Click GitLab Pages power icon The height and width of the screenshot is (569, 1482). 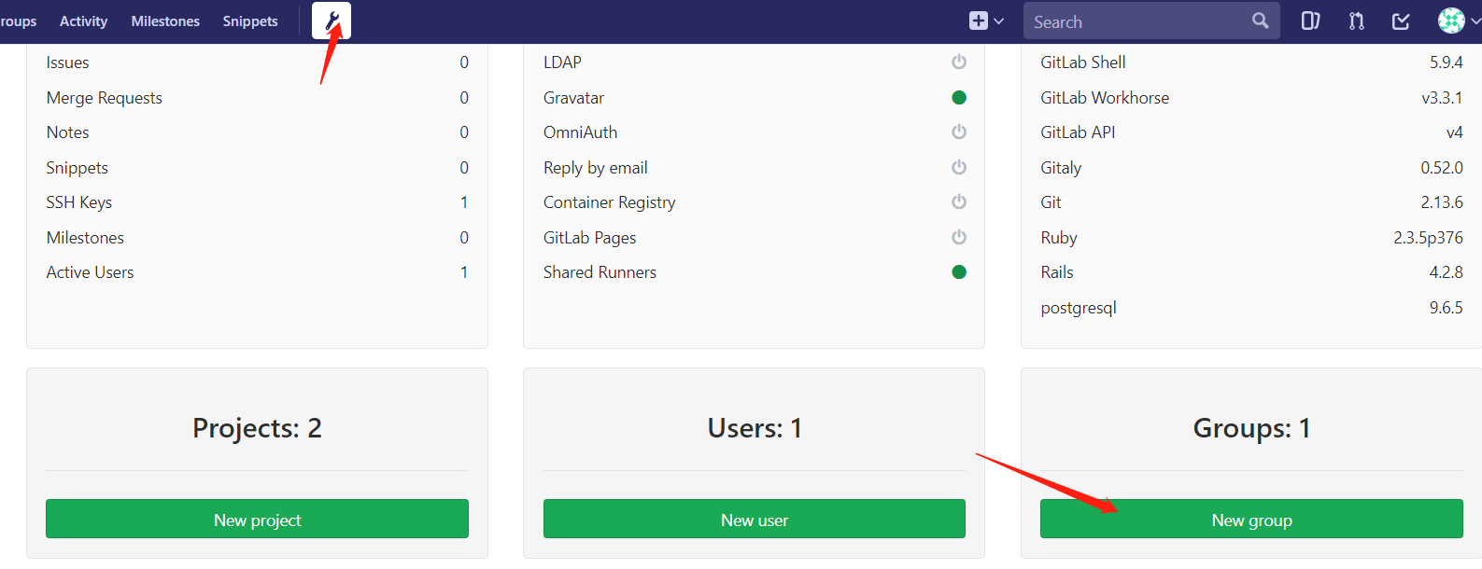point(959,237)
